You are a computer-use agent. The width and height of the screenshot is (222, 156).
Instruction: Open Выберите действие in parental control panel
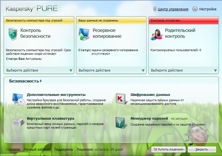coord(184,70)
